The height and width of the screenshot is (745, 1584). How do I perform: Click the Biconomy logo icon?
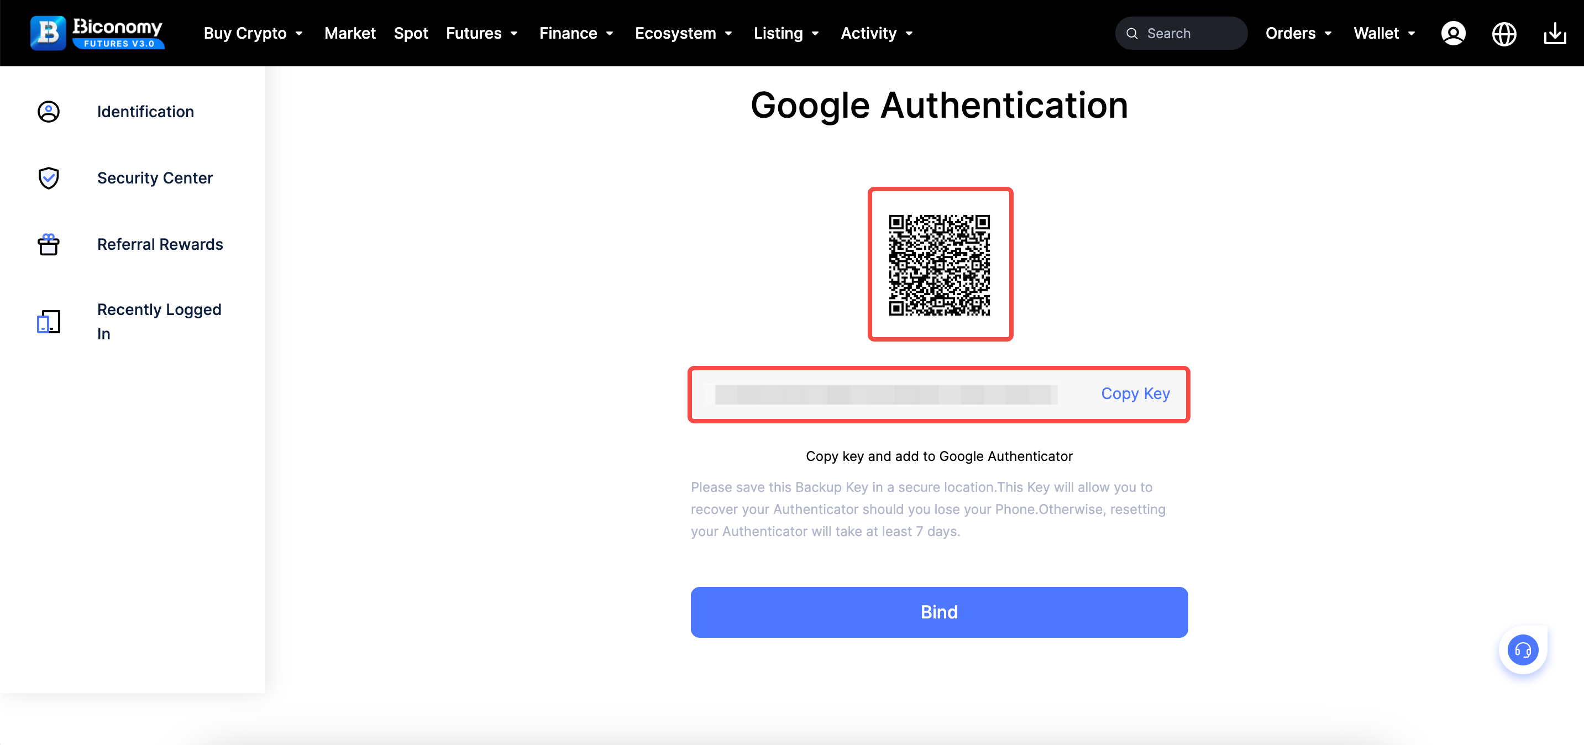click(48, 33)
